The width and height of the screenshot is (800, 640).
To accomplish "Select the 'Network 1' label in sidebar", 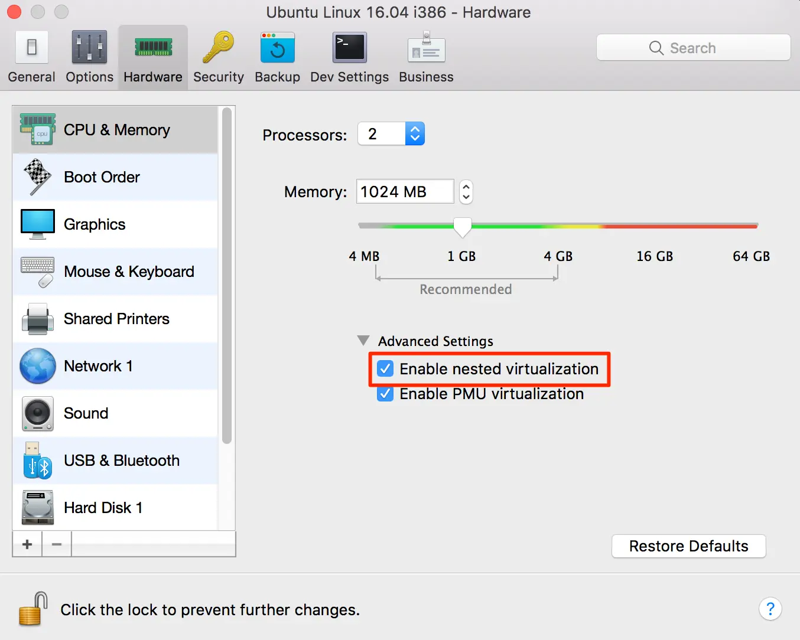I will coord(98,366).
